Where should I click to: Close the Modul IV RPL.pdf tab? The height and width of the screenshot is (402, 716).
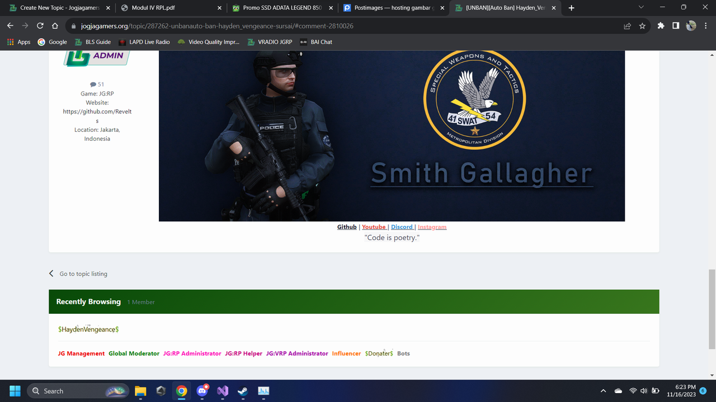click(x=219, y=8)
